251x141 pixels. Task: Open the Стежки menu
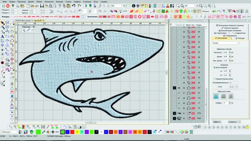pyautogui.click(x=68, y=2)
